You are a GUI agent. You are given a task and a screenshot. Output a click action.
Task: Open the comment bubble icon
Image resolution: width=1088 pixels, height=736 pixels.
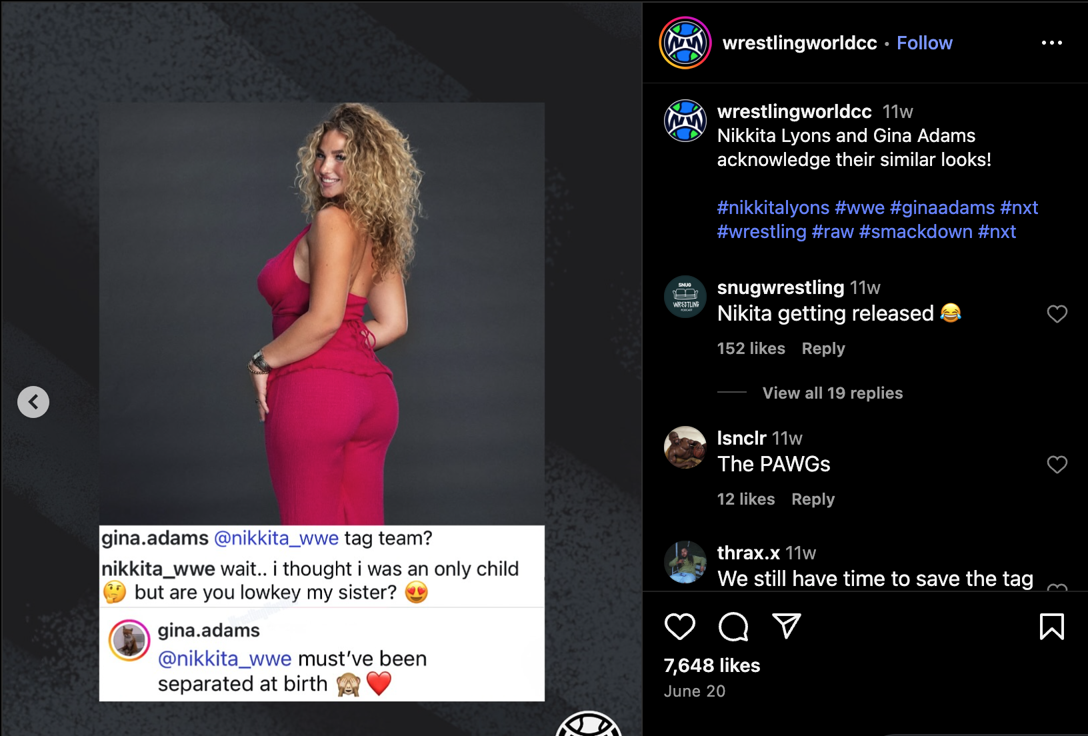pyautogui.click(x=733, y=626)
